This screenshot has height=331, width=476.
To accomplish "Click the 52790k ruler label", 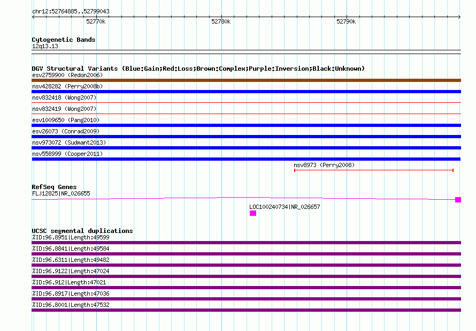I will click(x=346, y=21).
